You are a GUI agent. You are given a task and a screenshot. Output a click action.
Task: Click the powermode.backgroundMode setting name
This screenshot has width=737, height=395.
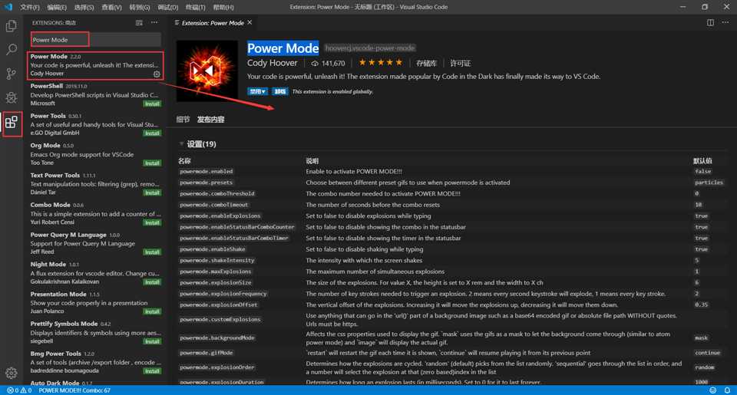216,337
